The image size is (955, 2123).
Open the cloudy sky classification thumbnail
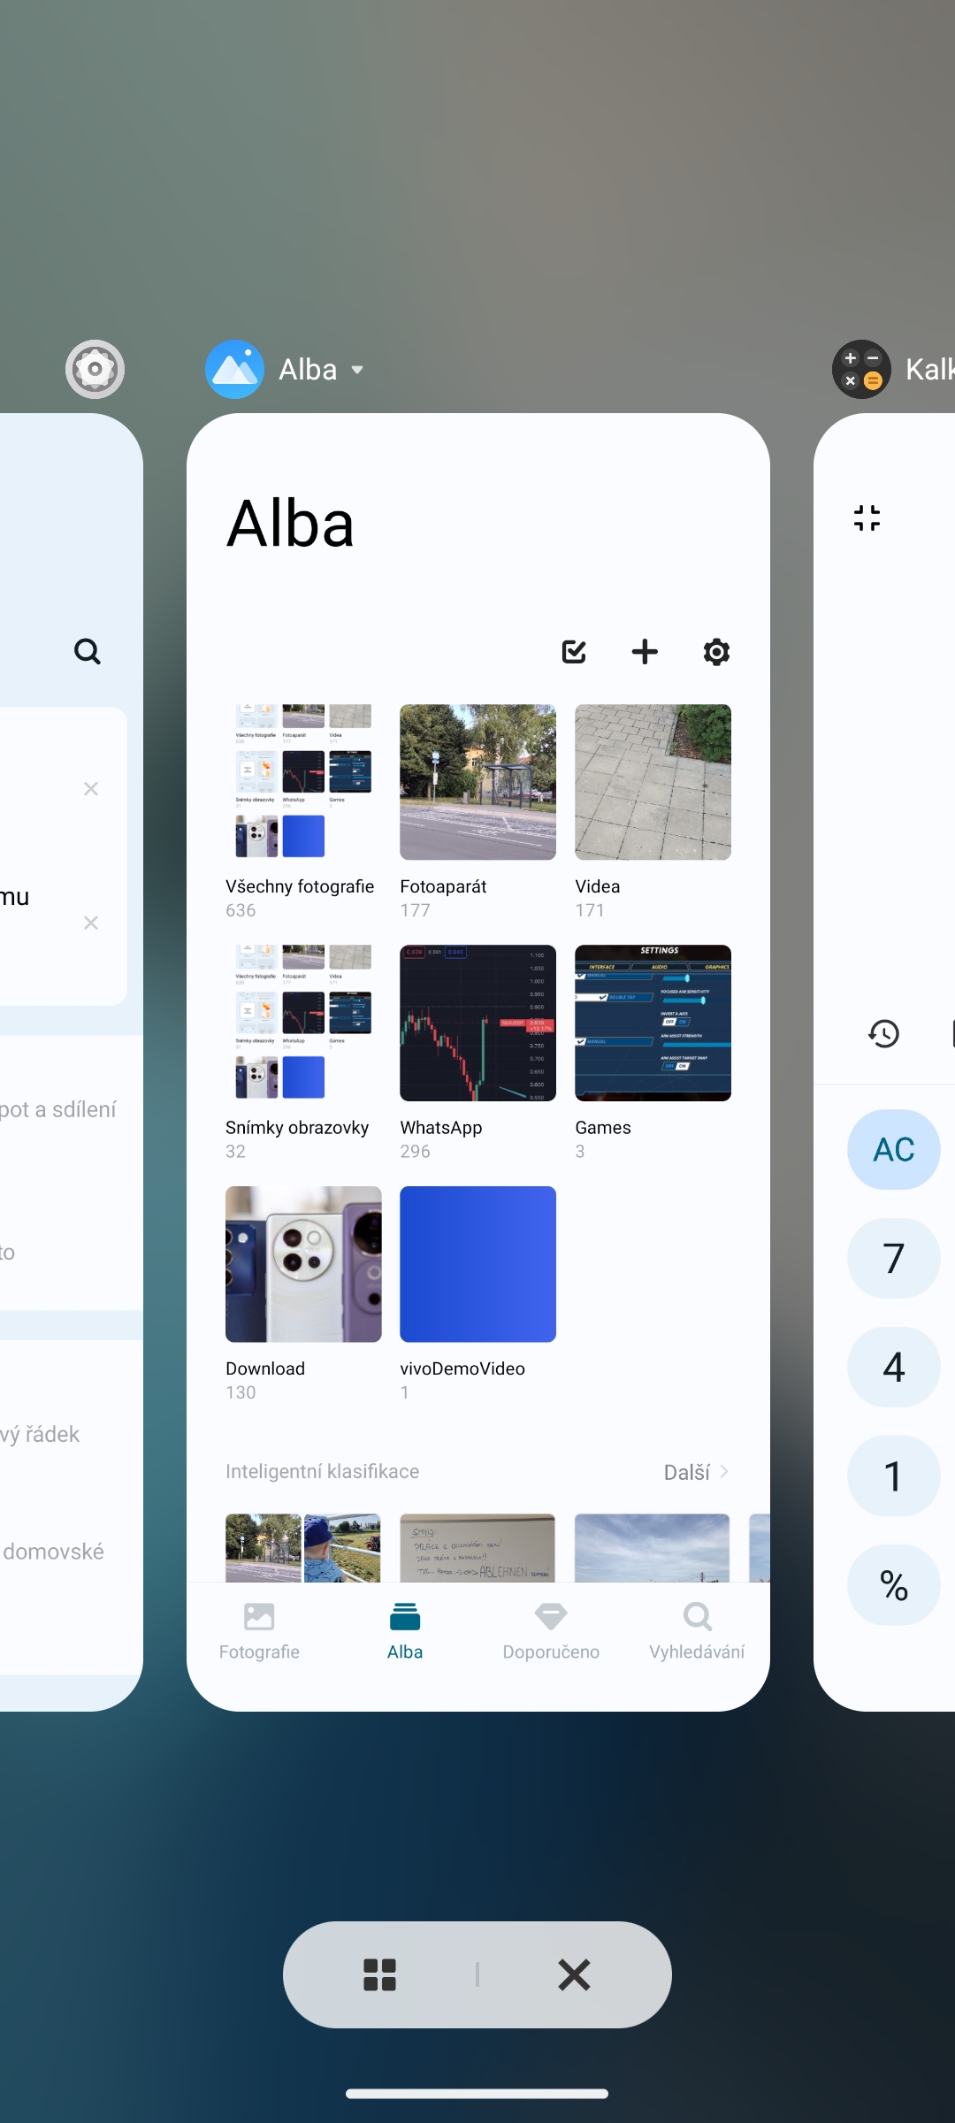point(653,1547)
